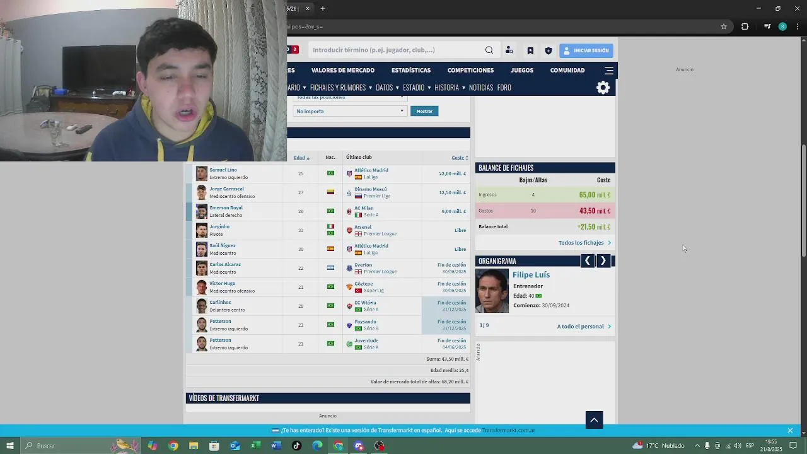Viewport: 807px width, 454px height.
Task: Open Estadísticas menu
Action: 411,71
